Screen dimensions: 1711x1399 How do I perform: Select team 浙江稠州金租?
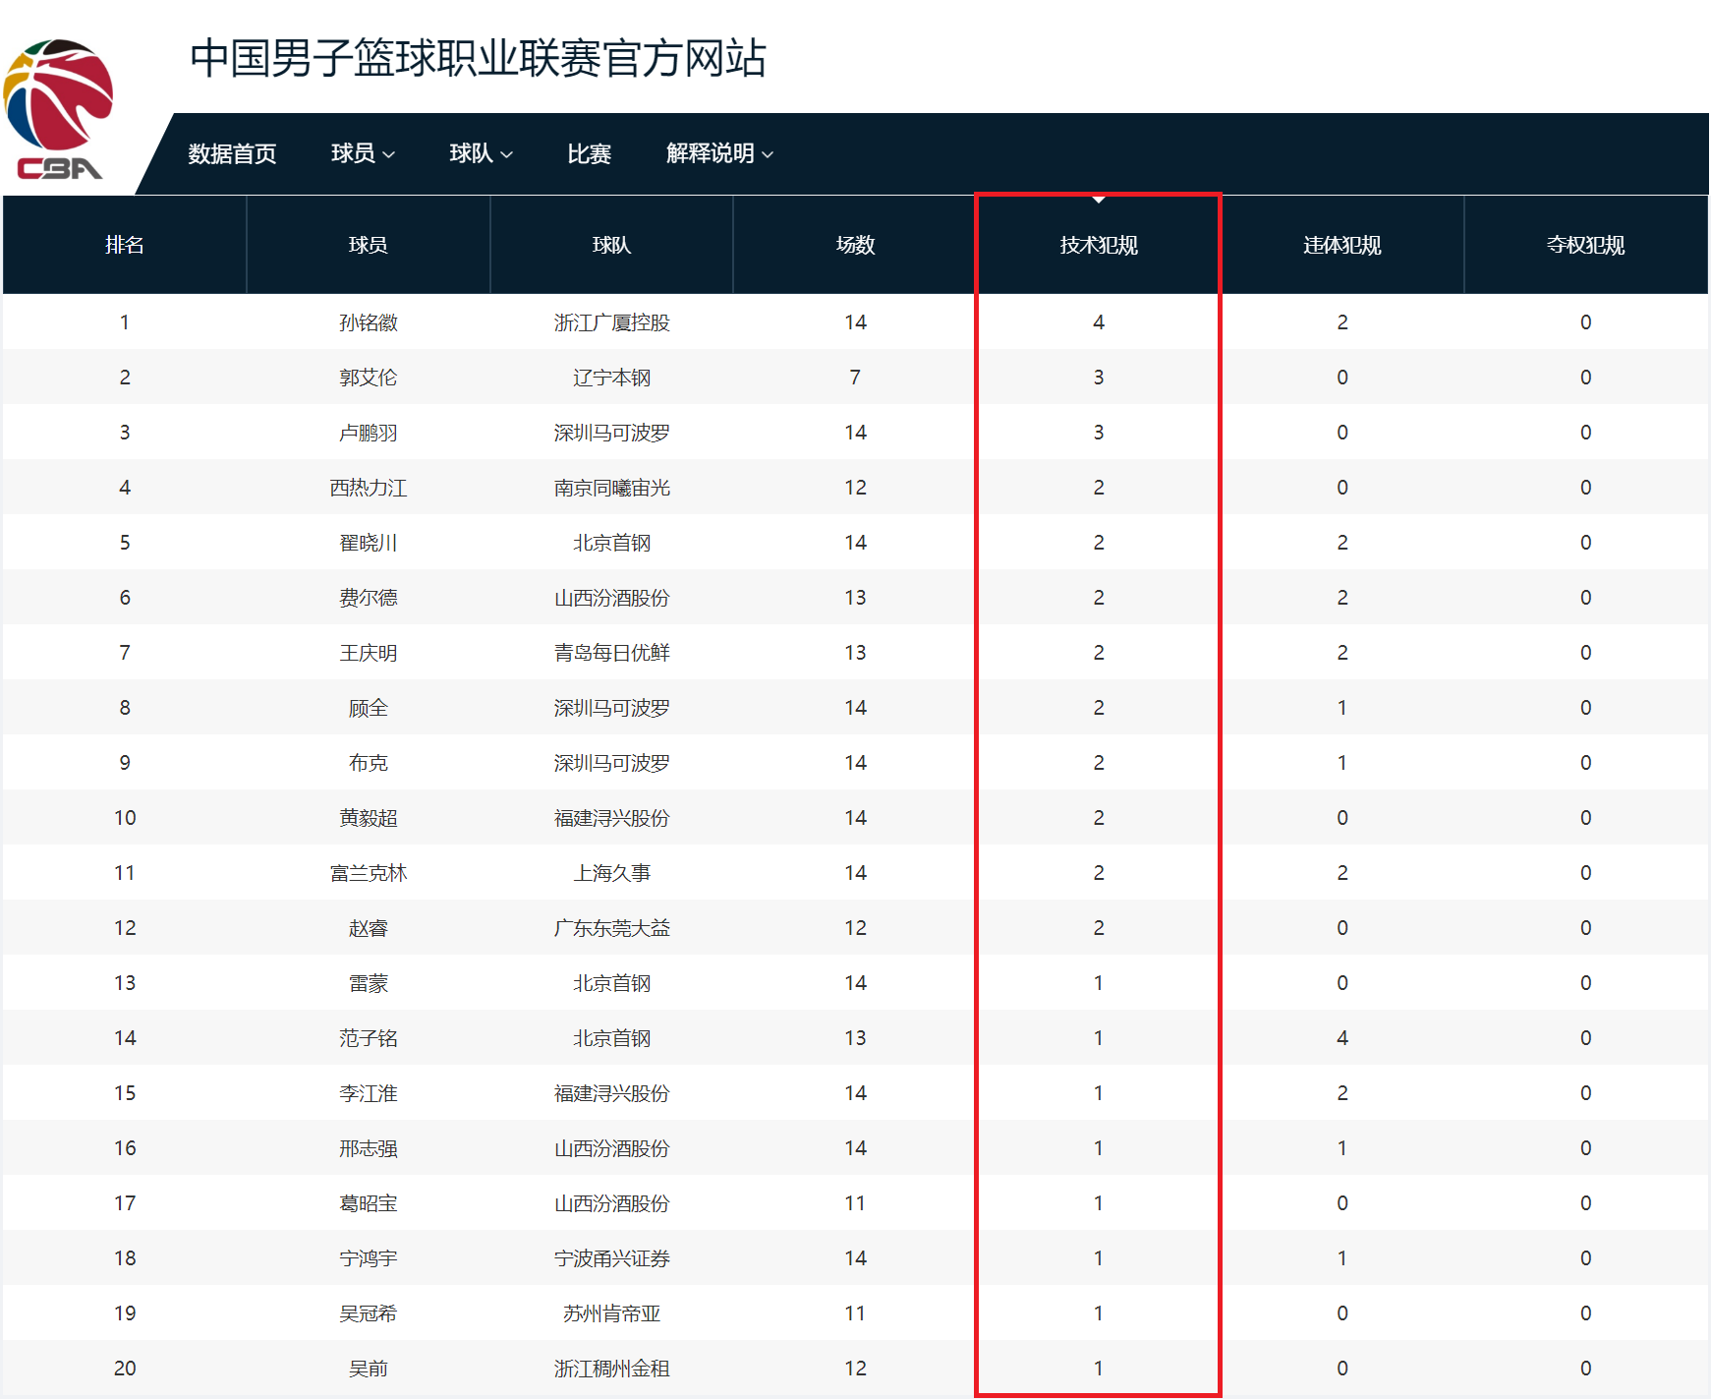pyautogui.click(x=611, y=1369)
